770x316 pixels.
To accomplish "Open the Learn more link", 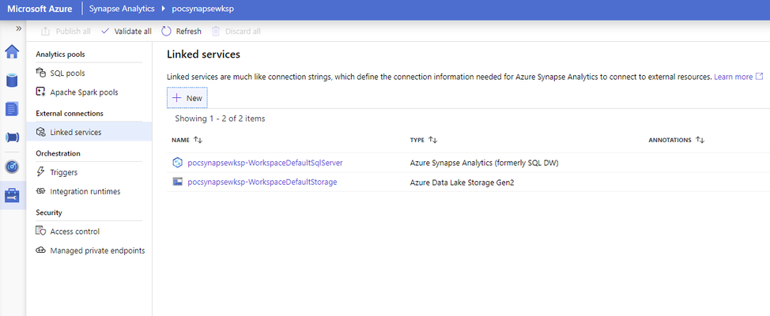I will [x=733, y=77].
